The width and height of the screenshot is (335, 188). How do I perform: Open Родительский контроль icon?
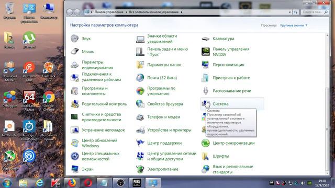point(74,104)
